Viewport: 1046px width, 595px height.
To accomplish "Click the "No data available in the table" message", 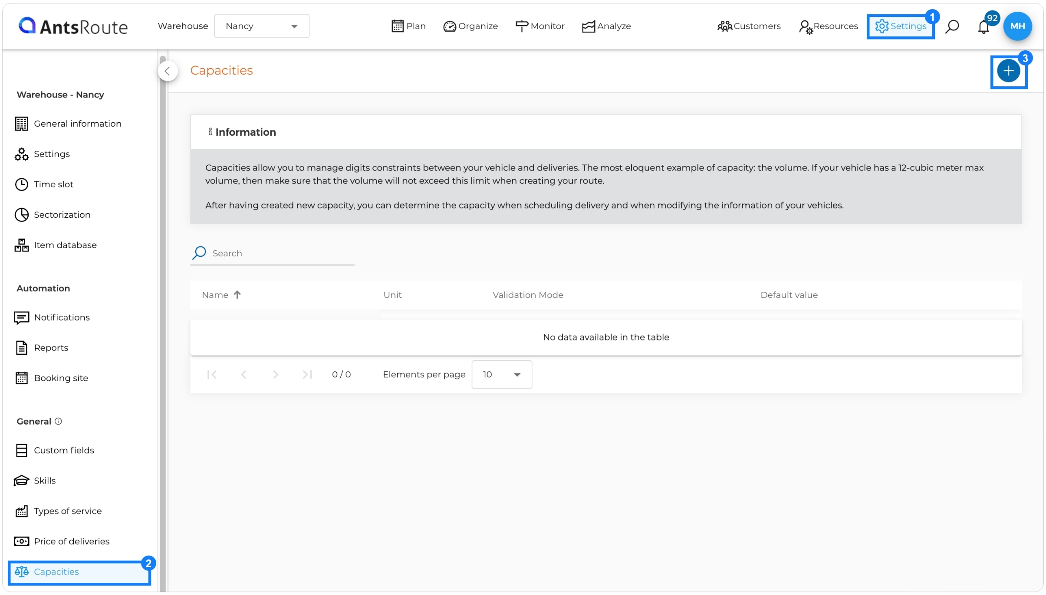I will point(606,337).
